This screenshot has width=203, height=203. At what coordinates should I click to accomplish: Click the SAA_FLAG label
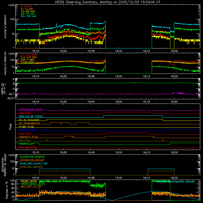click(x=25, y=134)
